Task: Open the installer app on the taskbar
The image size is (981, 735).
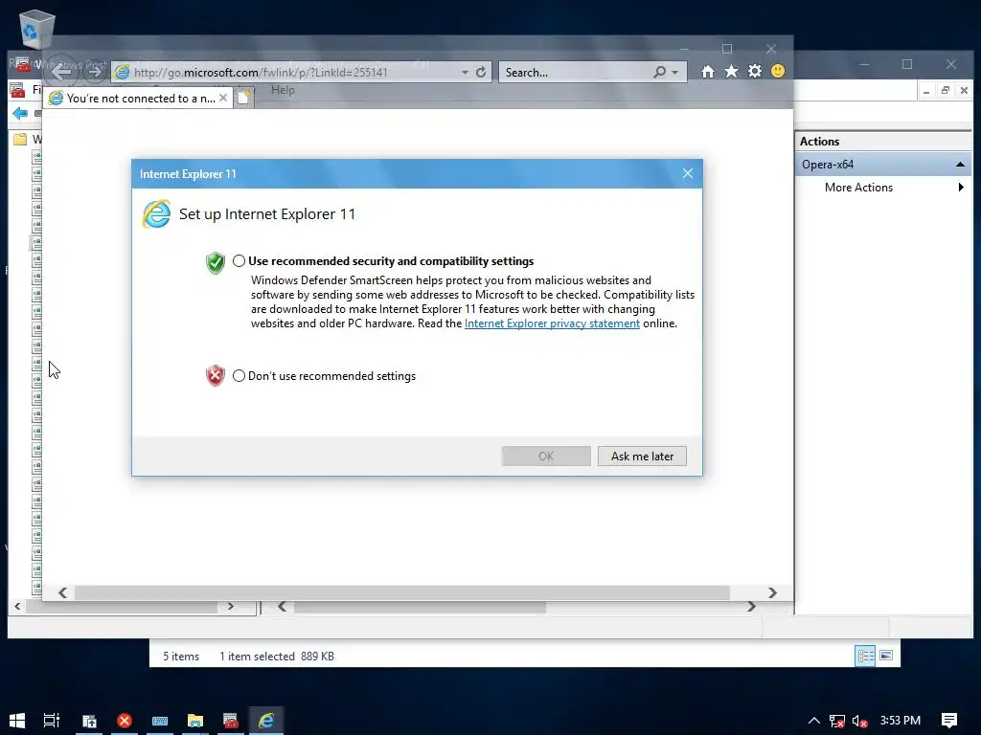Action: pyautogui.click(x=89, y=721)
